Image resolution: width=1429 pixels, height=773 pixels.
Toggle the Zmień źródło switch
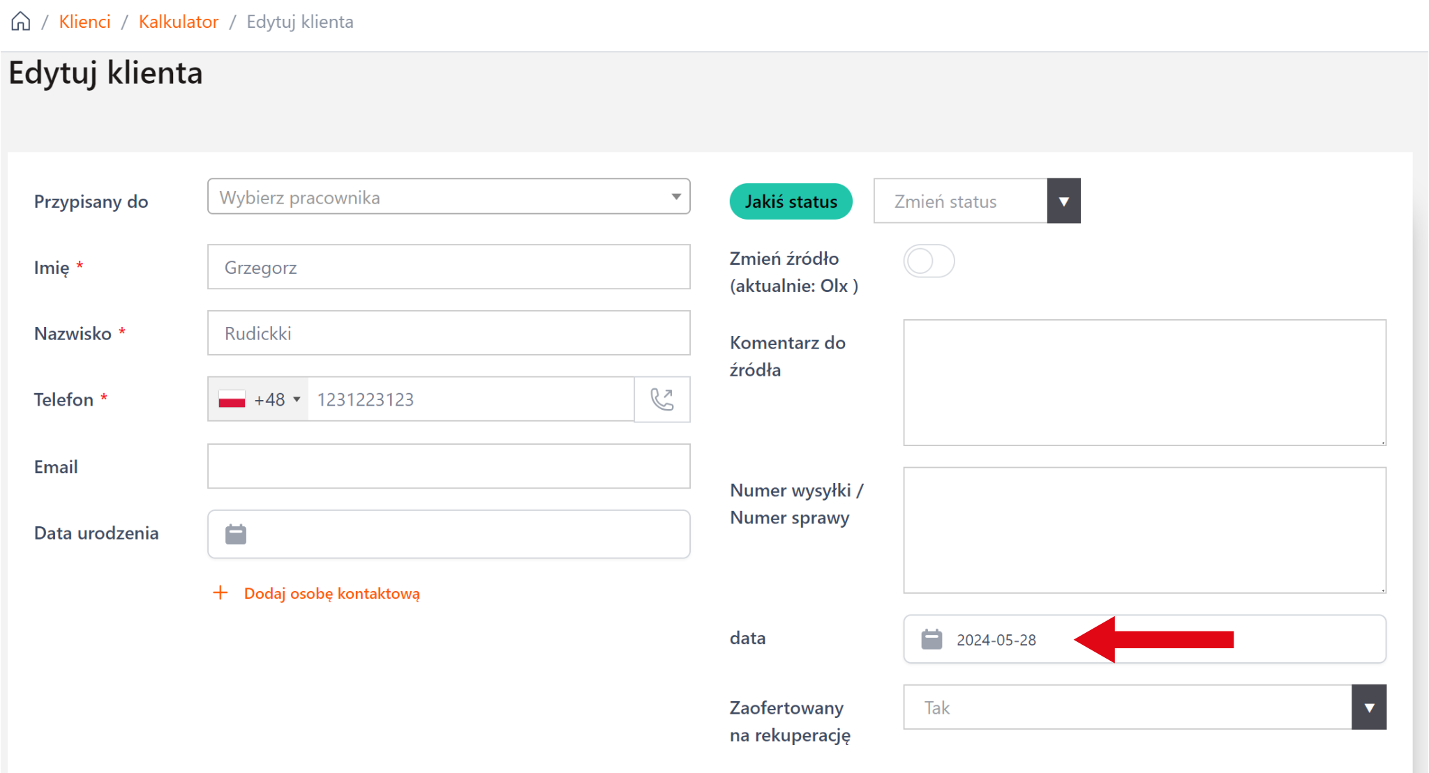(x=929, y=261)
